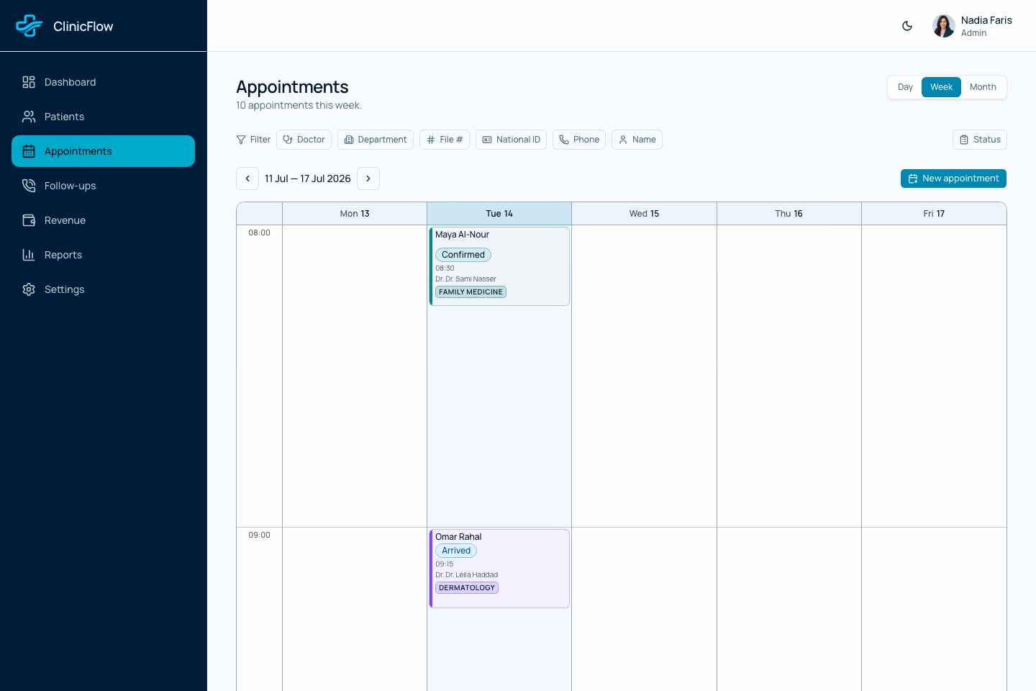Click the Mon 13 column header
The width and height of the screenshot is (1036, 691).
tap(355, 214)
